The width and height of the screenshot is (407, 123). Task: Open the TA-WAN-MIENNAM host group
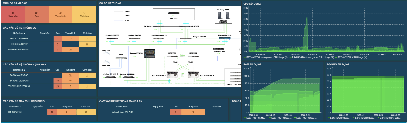[x=19, y=81]
